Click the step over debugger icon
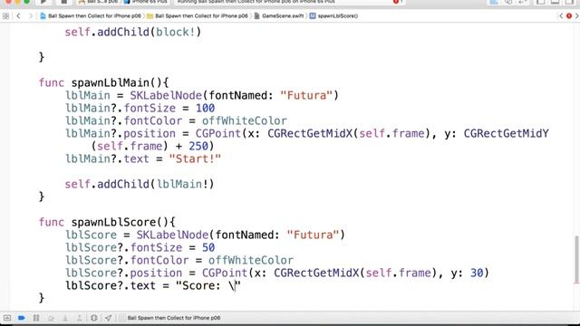Screen dimensions: 580x326 click(x=51, y=318)
